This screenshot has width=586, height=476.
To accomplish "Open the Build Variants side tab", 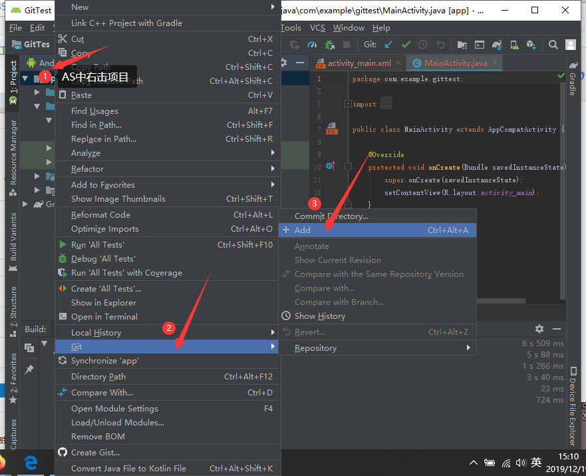I will click(13, 242).
